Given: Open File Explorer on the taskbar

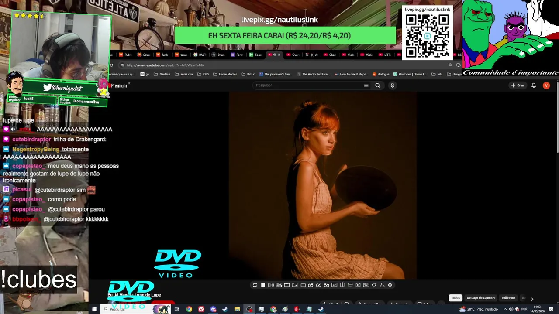Looking at the screenshot, I should click(237, 309).
